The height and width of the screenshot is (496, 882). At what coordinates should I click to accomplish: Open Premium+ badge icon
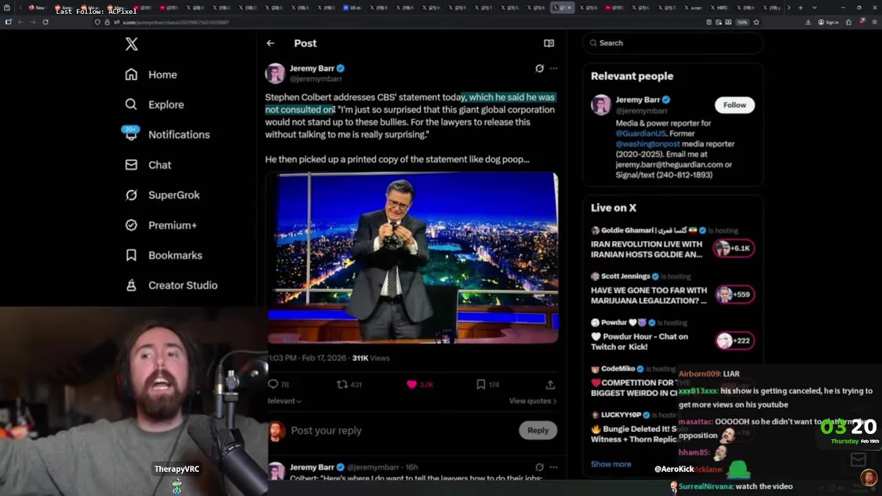tap(131, 225)
